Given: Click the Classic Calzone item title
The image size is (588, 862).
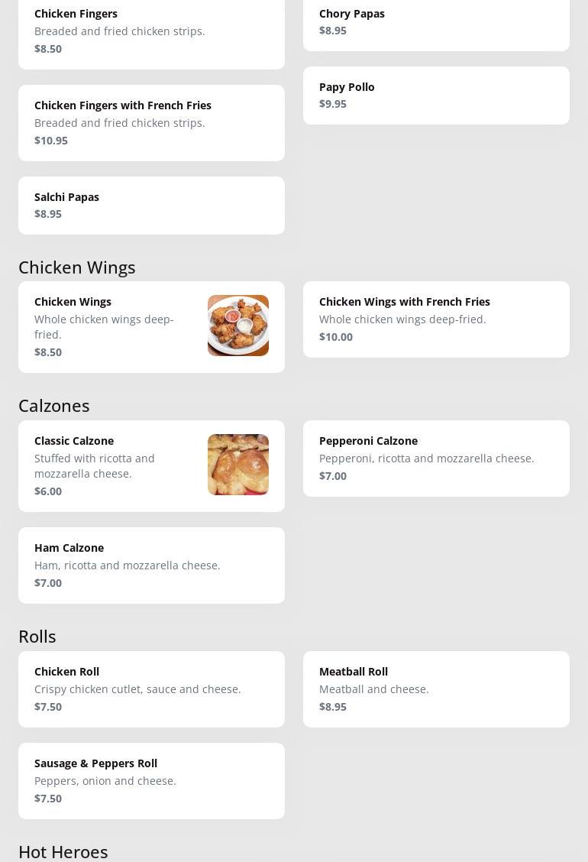Looking at the screenshot, I should [x=74, y=441].
